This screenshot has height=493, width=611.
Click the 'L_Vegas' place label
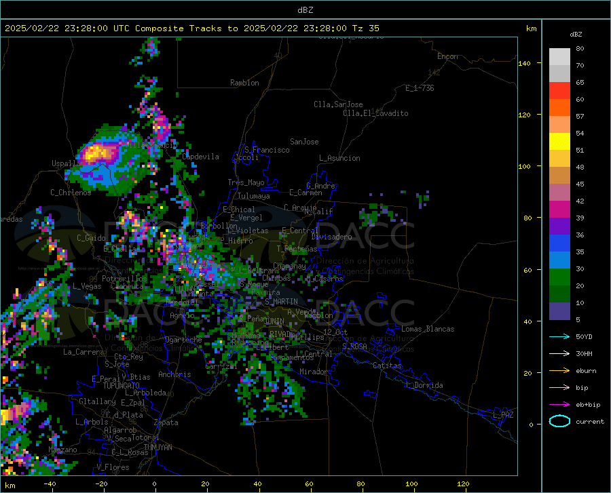[87, 286]
